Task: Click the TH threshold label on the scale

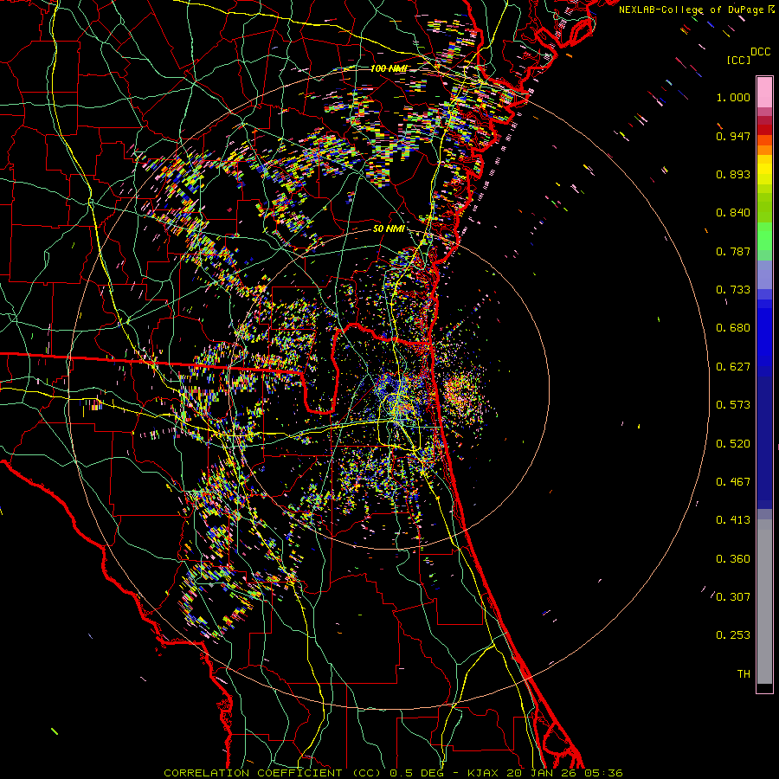Action: pos(744,674)
